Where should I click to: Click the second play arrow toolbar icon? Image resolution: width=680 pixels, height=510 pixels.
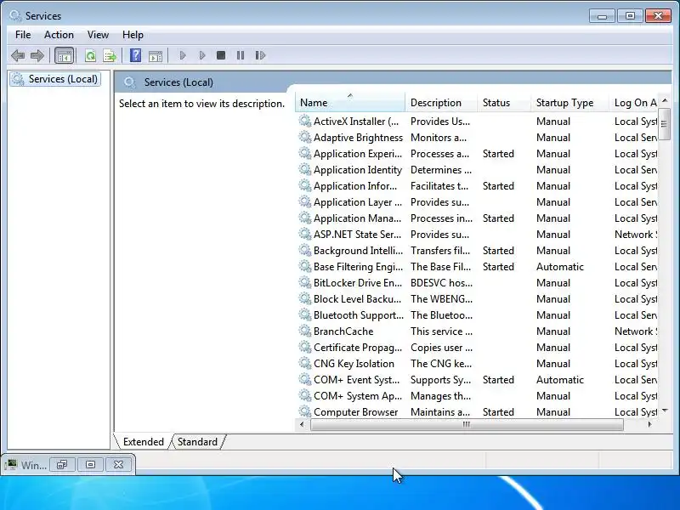click(202, 55)
